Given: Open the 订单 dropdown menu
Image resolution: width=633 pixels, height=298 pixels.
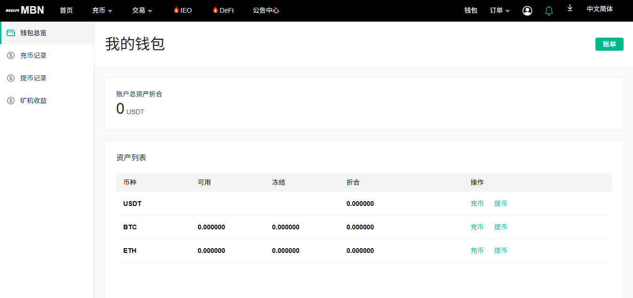Looking at the screenshot, I should (499, 10).
